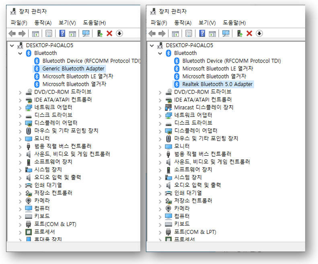Viewport: 318px width, 264px height.
Task: Click action pane icon in left window toolbar
Action: (x=72, y=34)
